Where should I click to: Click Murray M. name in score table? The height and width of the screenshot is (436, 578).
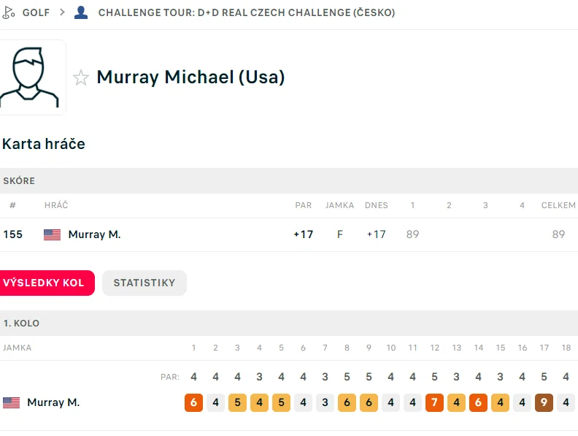[94, 234]
